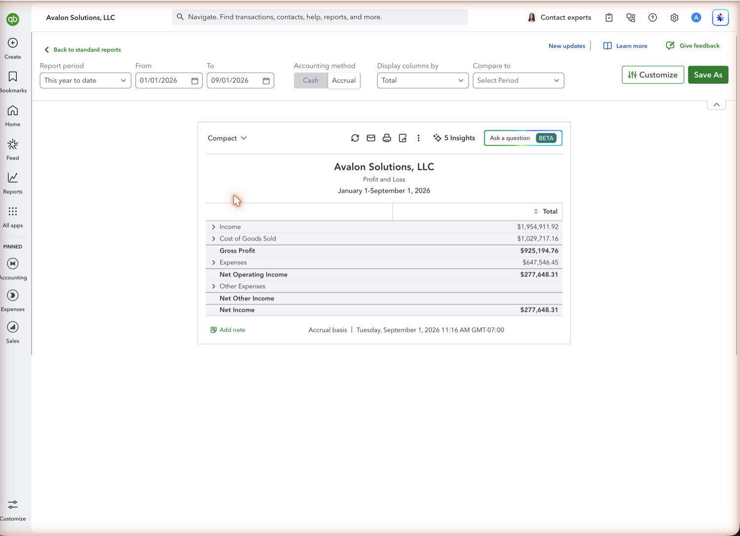The image size is (740, 536).
Task: Open the report more options menu
Action: (418, 138)
